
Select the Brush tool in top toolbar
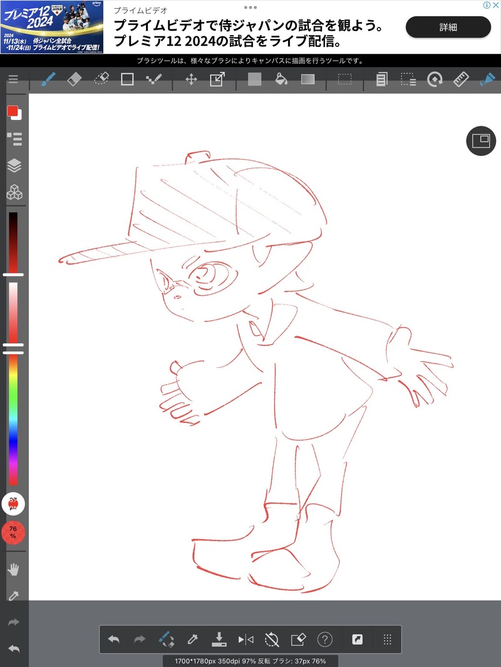(48, 79)
